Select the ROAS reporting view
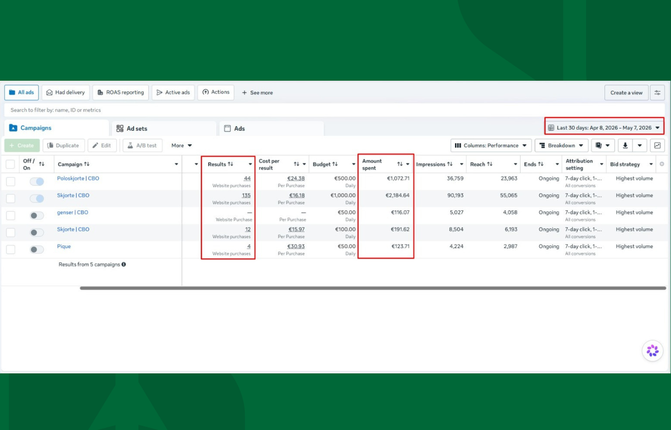The width and height of the screenshot is (671, 430). 120,93
